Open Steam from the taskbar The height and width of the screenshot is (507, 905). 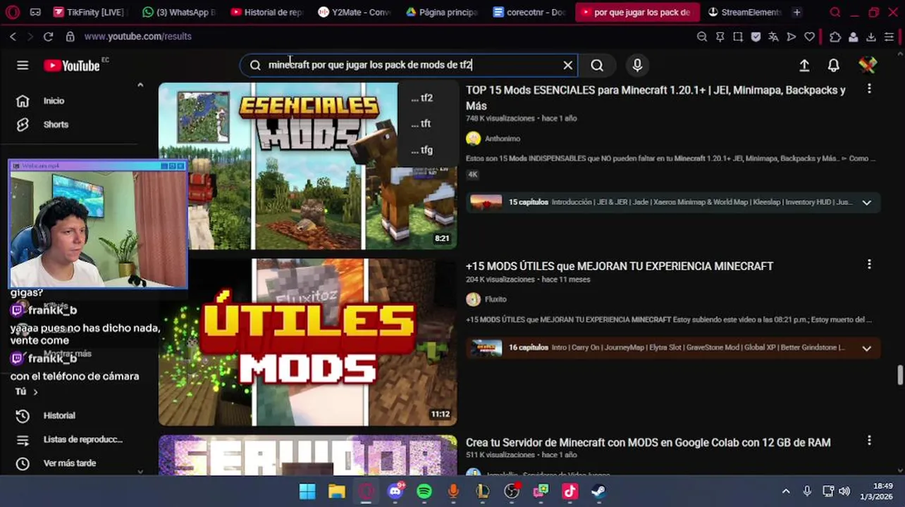pyautogui.click(x=599, y=492)
